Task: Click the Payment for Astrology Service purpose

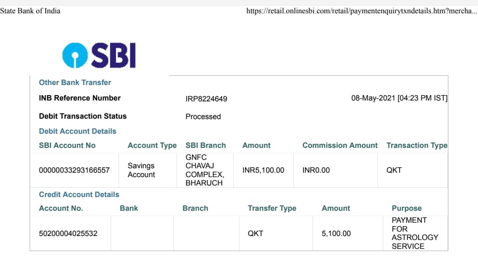Action: tap(415, 233)
